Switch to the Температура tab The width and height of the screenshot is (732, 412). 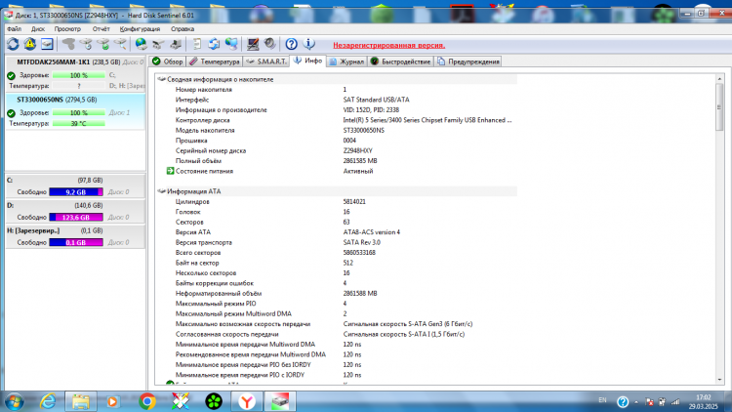pyautogui.click(x=215, y=62)
